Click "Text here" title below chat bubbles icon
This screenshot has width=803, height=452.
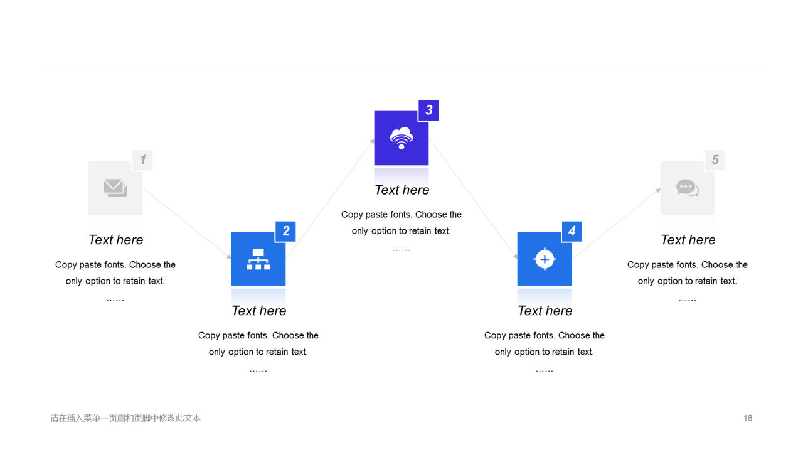(688, 240)
